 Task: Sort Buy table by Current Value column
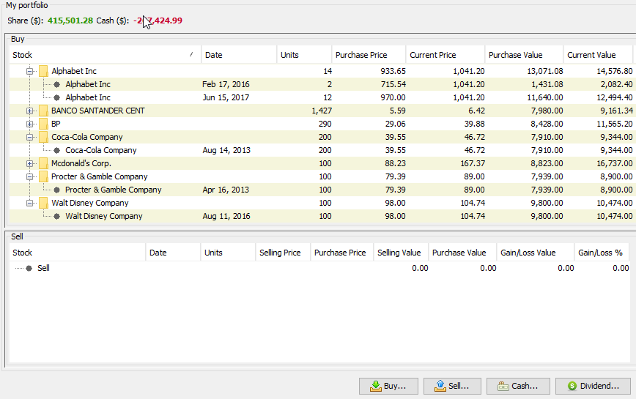point(599,55)
